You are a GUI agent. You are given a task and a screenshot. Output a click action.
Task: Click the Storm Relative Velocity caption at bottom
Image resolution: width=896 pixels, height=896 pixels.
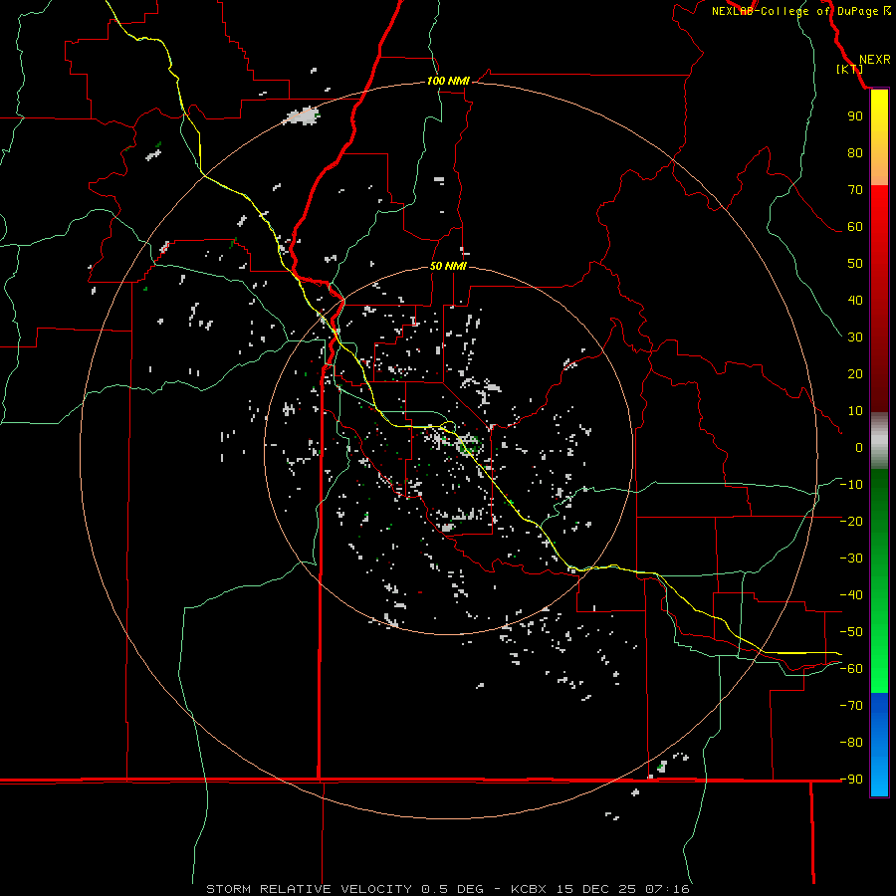click(448, 889)
